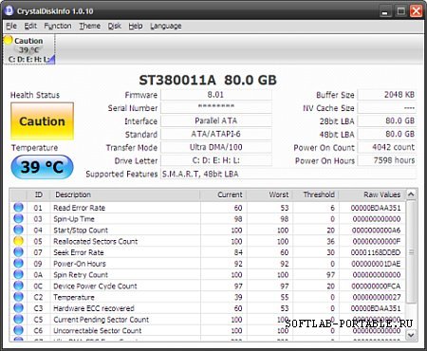427x351 pixels.
Task: Select the Spin Retry Count row text
Action: [x=81, y=275]
